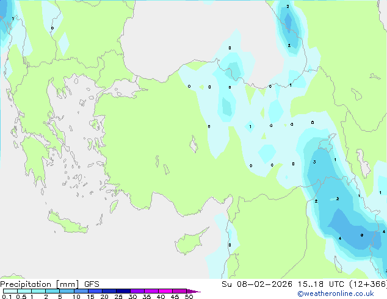387x299 pixels.
Task: Click the 2–5 mm legend color swatch
Action: 52,291
